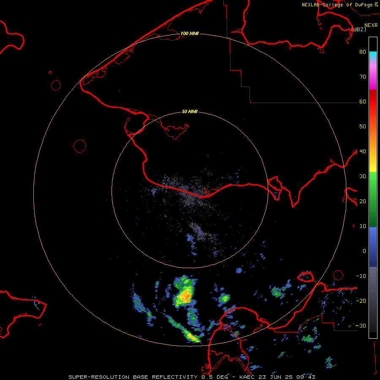Click the 20 value on the dBZ scale
This screenshot has height=380, width=380.
363,201
